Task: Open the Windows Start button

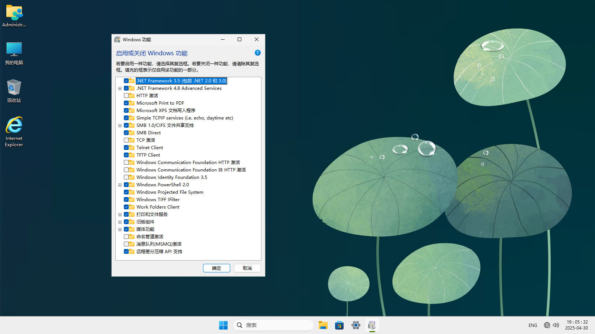Action: pyautogui.click(x=223, y=325)
